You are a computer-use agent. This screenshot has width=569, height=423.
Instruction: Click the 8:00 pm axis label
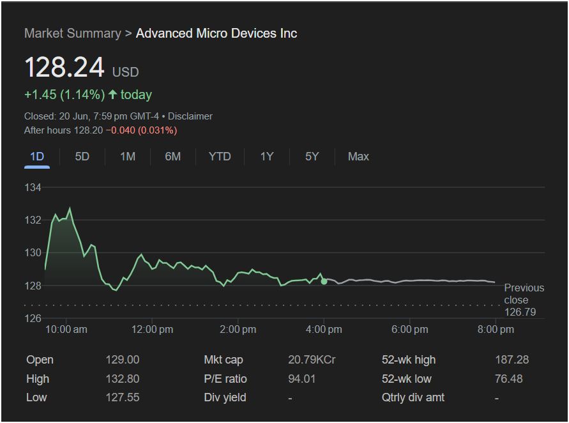pyautogui.click(x=496, y=330)
